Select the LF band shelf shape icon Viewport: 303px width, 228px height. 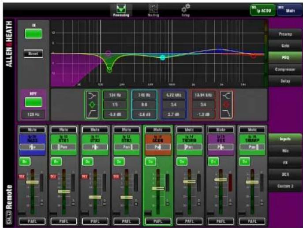coord(92,95)
